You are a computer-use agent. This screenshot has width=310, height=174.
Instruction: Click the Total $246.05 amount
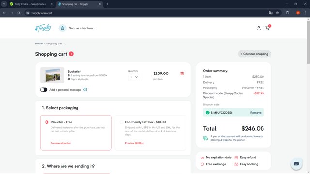coord(252,129)
